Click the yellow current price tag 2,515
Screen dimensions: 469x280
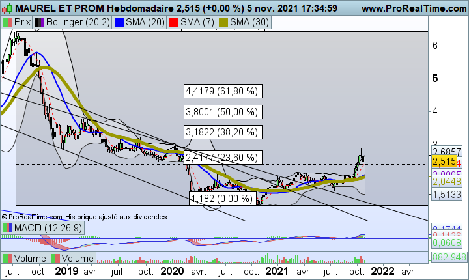(444, 162)
